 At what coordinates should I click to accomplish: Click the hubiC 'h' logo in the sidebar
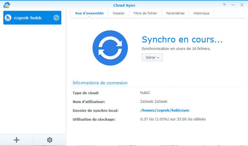tap(8, 18)
